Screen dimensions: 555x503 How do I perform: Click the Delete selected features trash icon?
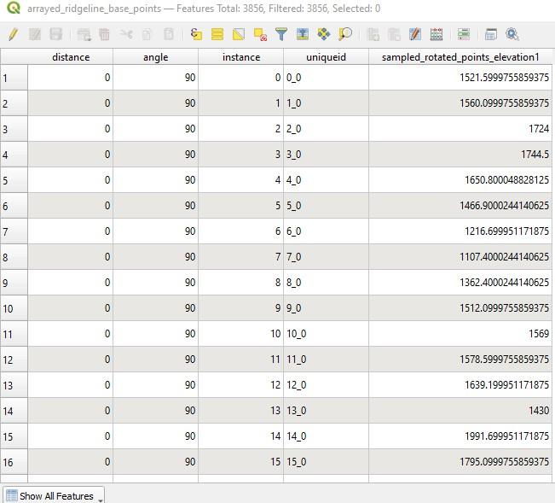(x=104, y=34)
